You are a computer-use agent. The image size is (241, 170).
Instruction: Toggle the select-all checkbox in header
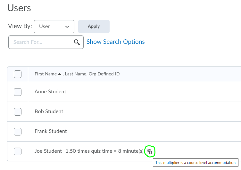18,74
